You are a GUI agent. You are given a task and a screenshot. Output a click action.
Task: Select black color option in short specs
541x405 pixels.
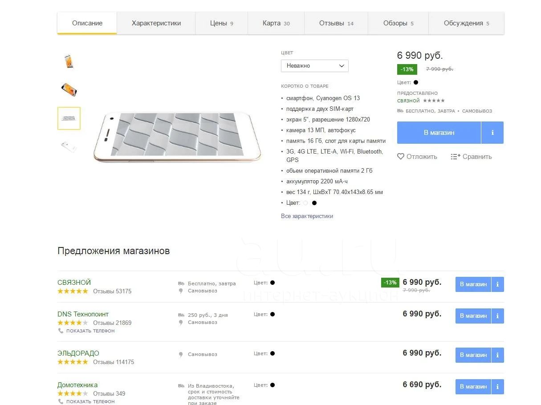314,203
